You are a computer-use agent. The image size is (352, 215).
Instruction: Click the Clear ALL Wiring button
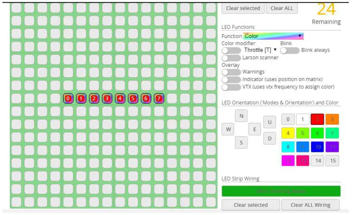(310, 205)
